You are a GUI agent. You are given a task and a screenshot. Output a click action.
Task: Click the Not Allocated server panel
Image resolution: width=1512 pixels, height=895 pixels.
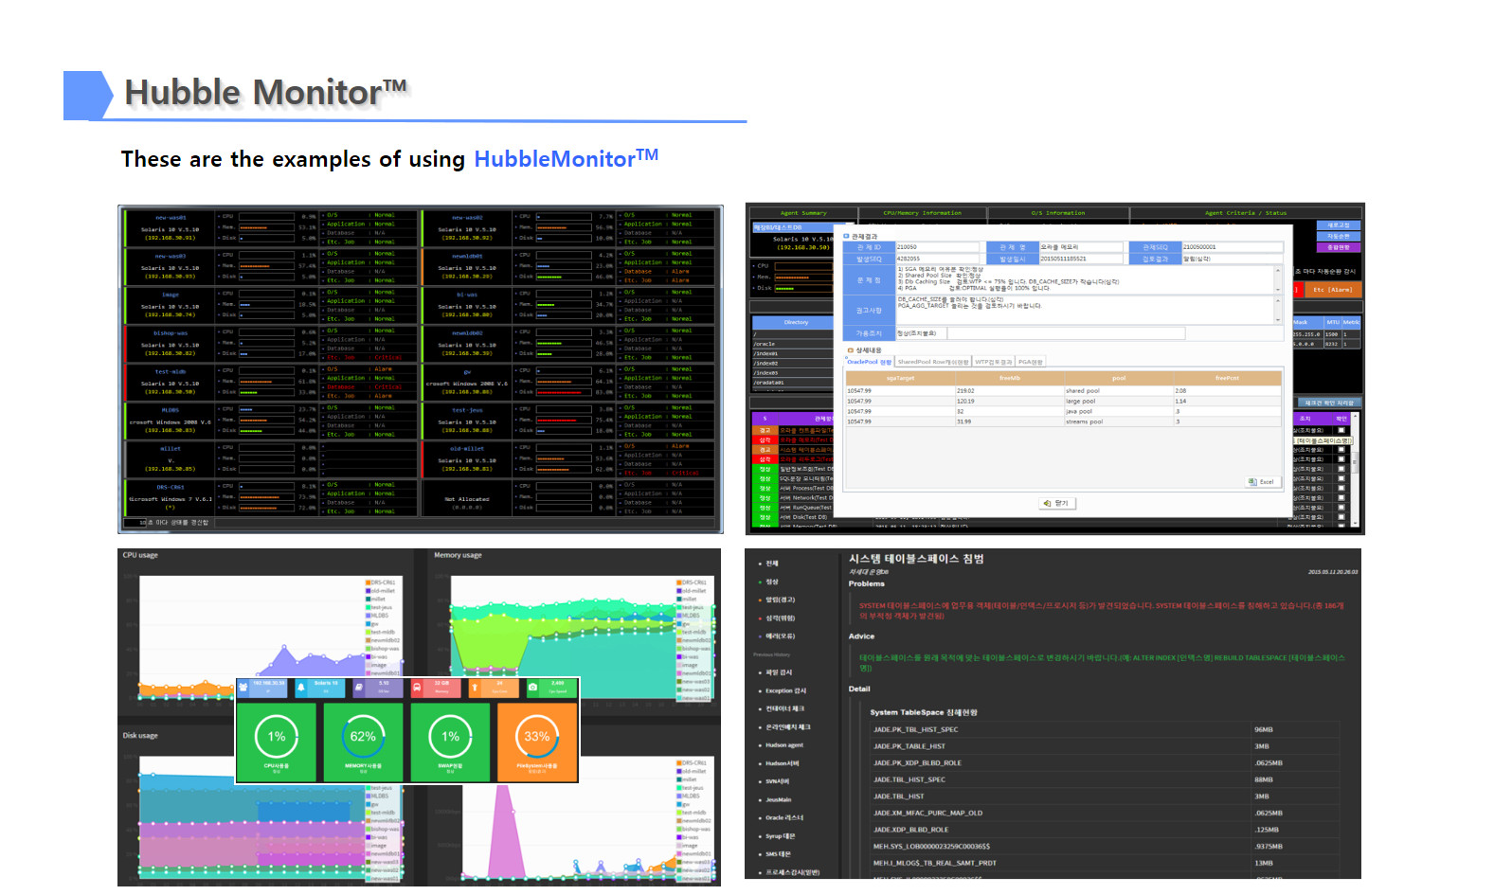(x=568, y=498)
